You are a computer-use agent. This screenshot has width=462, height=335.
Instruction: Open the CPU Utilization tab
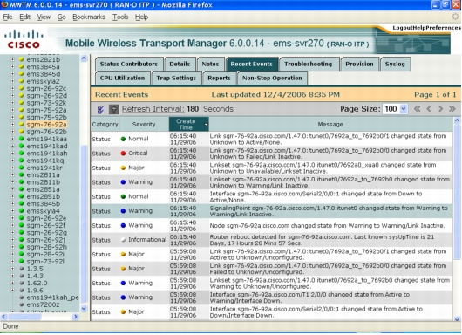click(x=123, y=79)
